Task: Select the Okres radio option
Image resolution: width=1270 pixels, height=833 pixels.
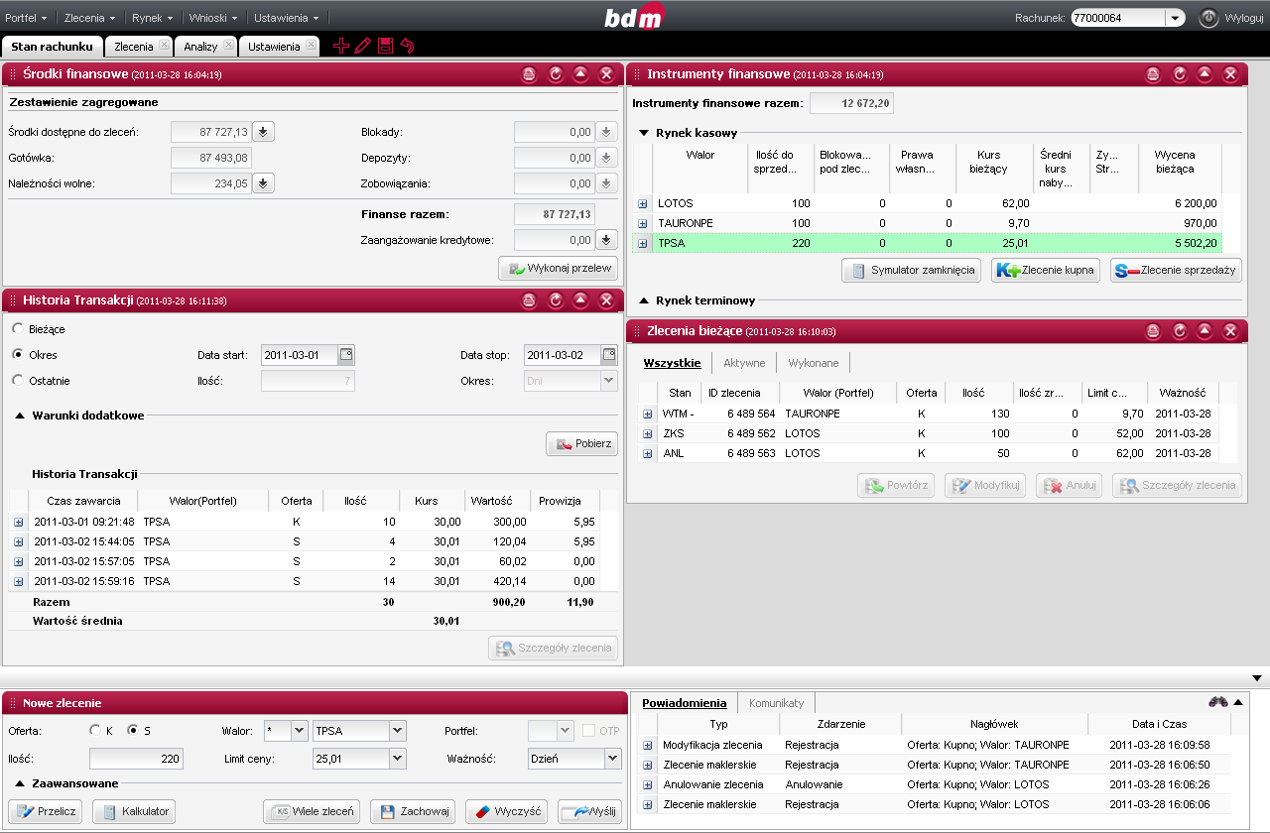Action: pyautogui.click(x=17, y=355)
